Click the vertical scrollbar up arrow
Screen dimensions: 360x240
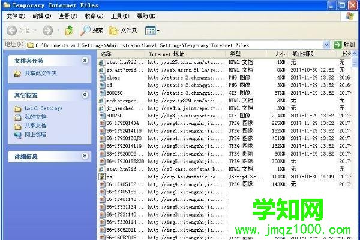[355, 54]
